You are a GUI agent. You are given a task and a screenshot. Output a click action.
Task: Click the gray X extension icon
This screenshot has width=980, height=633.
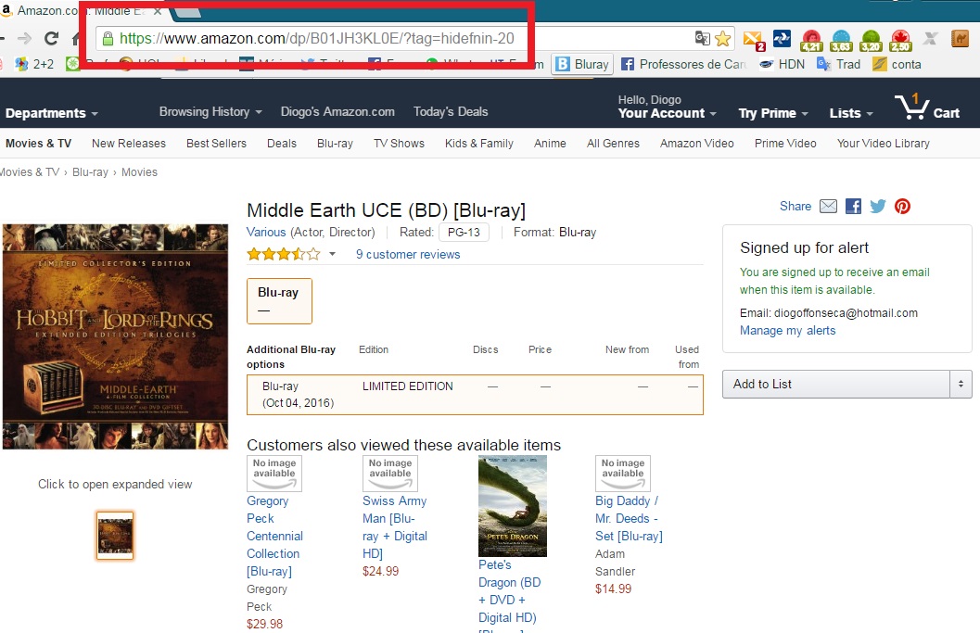(930, 39)
